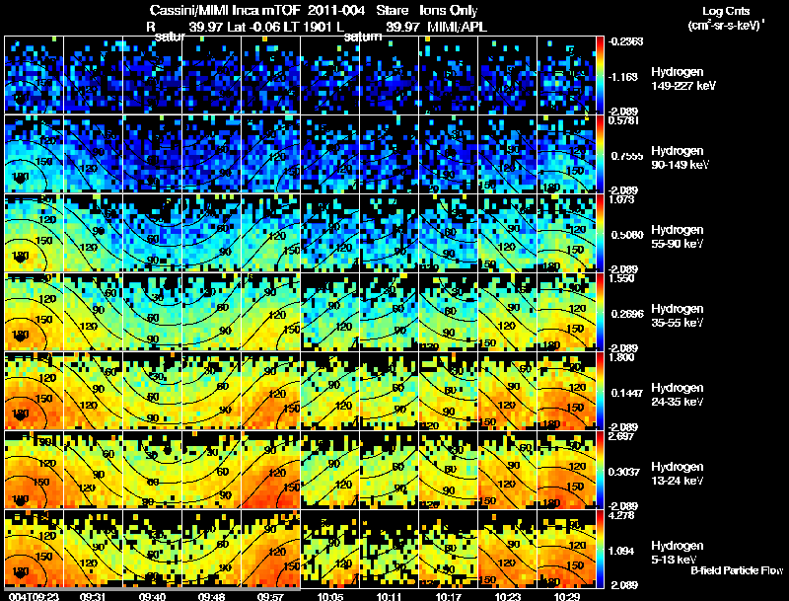Click the 09:31 time label
789x601 pixels.
(93, 596)
